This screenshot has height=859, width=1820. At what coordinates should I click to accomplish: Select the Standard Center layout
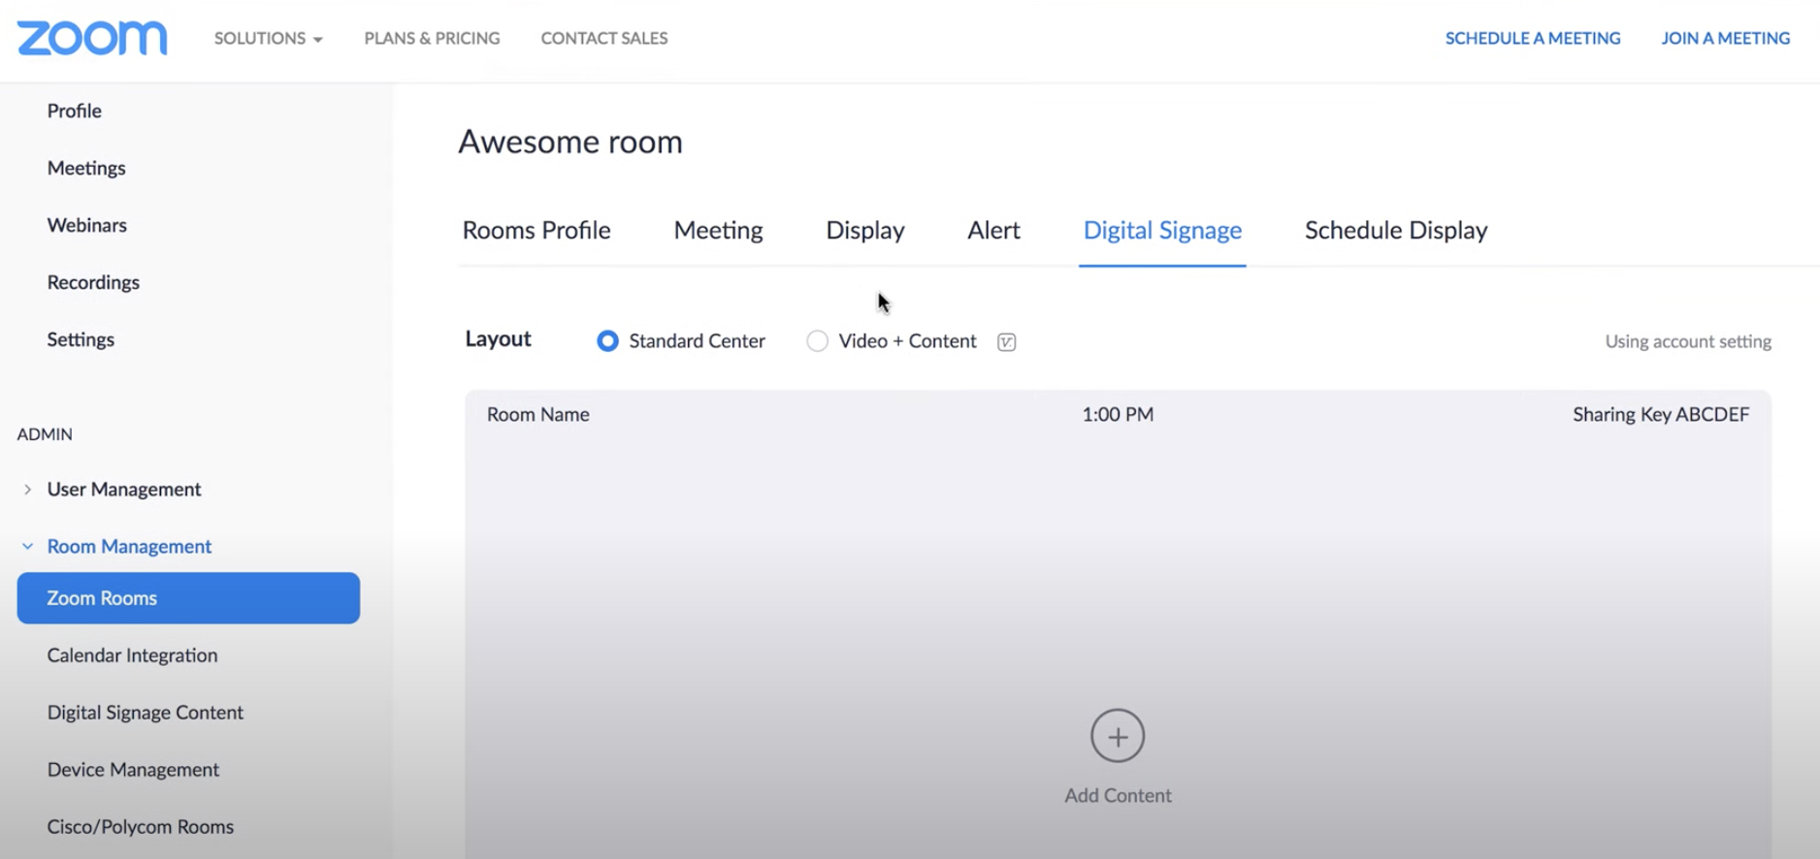pos(607,341)
